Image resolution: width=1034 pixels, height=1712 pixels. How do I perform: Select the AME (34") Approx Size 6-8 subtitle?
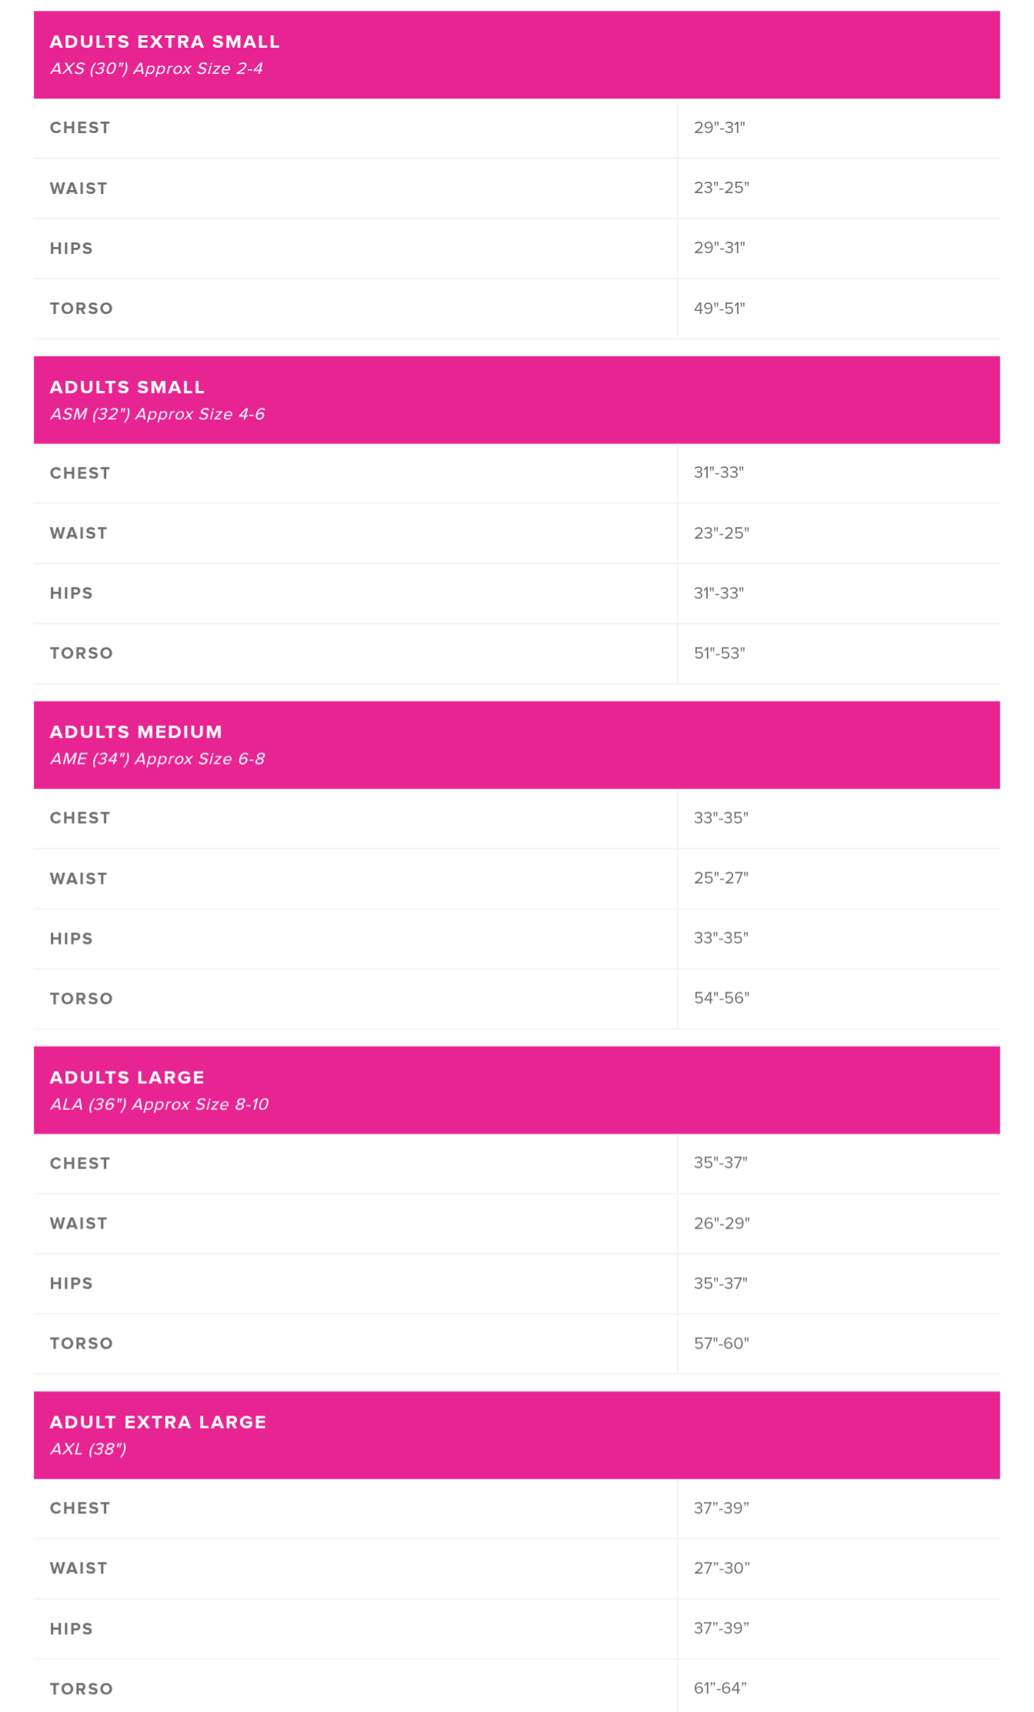[158, 759]
